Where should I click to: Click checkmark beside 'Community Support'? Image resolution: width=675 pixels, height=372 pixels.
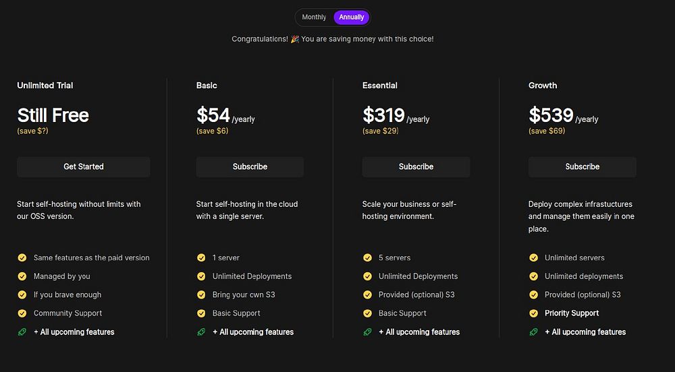point(22,313)
